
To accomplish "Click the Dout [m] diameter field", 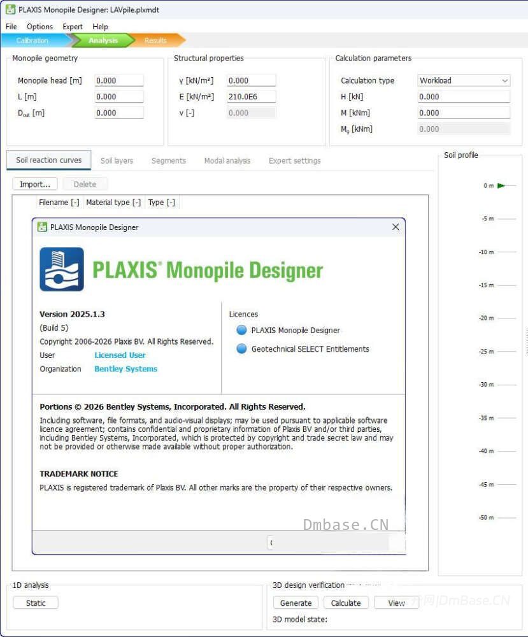I will click(119, 113).
